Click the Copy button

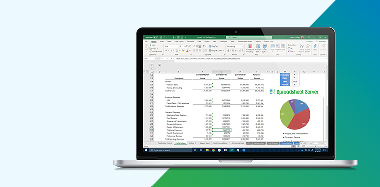pos(154,49)
